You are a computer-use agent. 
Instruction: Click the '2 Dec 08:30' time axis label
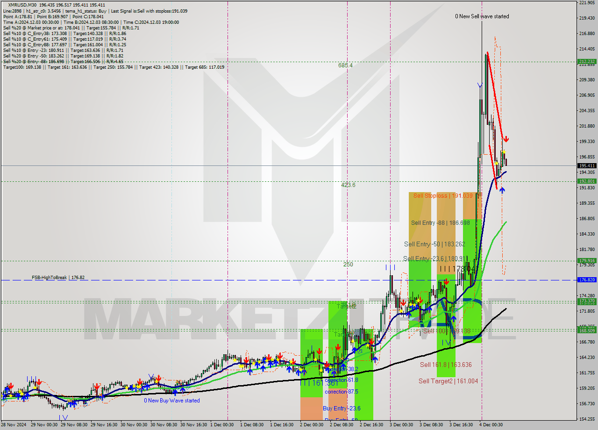(x=342, y=425)
